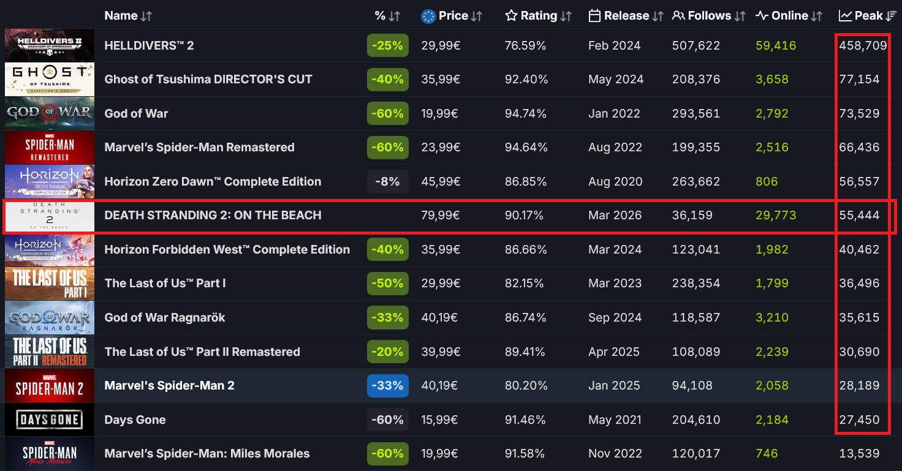Click Horizon Forbidden West -40% discount badge
The image size is (902, 471).
387,249
